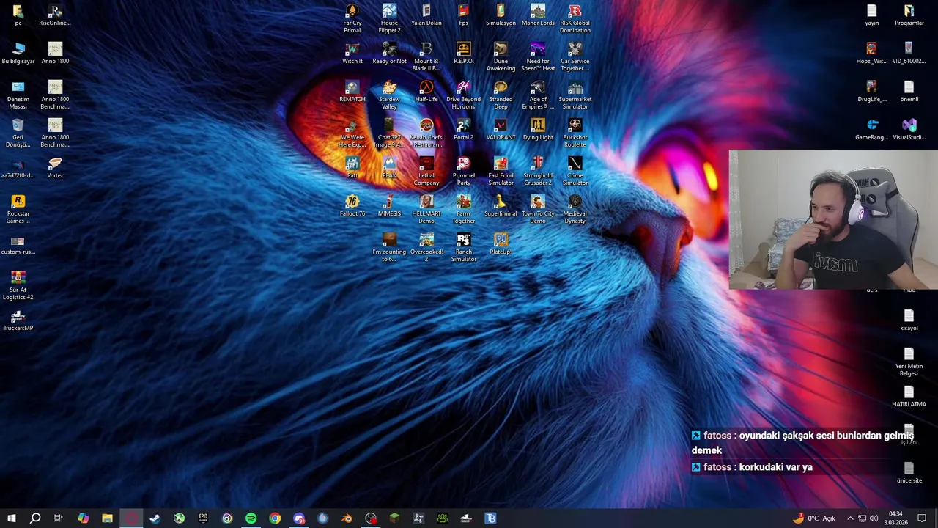Open the Stranded Deep shortcut

point(501,95)
